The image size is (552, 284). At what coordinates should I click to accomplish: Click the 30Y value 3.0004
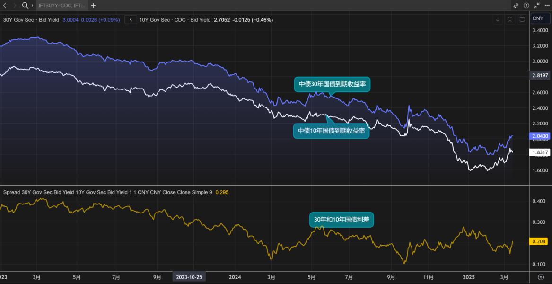70,20
